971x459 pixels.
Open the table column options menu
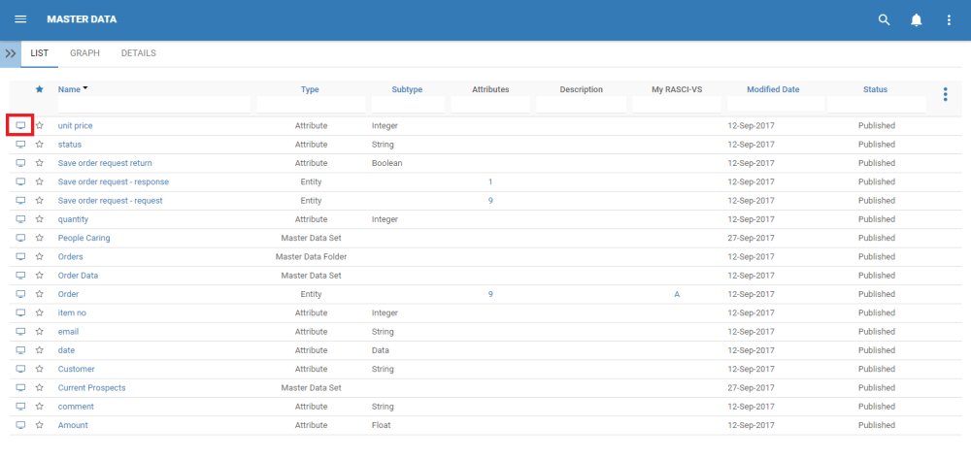(x=945, y=95)
